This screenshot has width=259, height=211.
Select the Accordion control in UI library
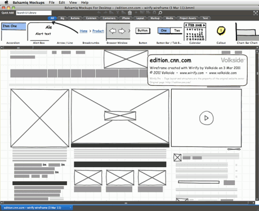(13, 33)
